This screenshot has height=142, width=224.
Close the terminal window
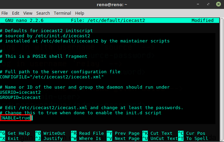click(218, 4)
